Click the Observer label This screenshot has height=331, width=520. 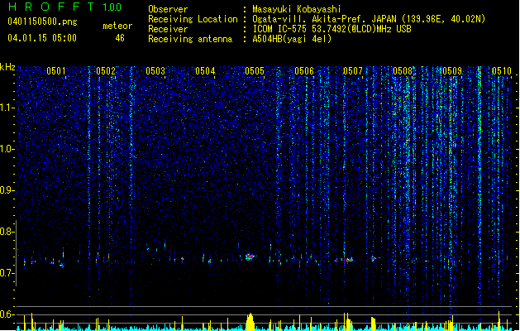click(x=168, y=9)
